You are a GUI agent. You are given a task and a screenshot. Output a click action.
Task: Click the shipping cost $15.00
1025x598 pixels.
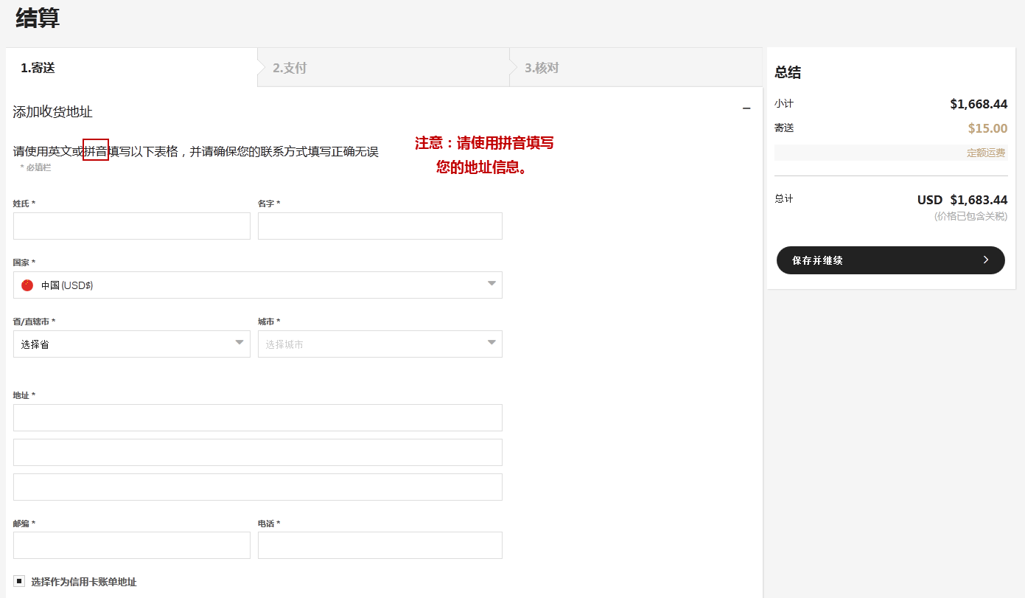tap(987, 128)
